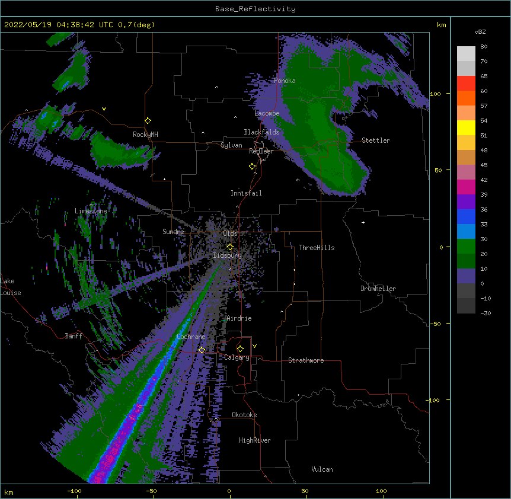Click the yellow radar site marker at Didsbury
Viewport: 511px width, 499px height.
[x=230, y=247]
